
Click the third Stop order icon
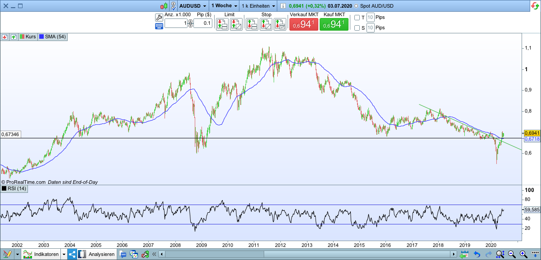coord(280,24)
